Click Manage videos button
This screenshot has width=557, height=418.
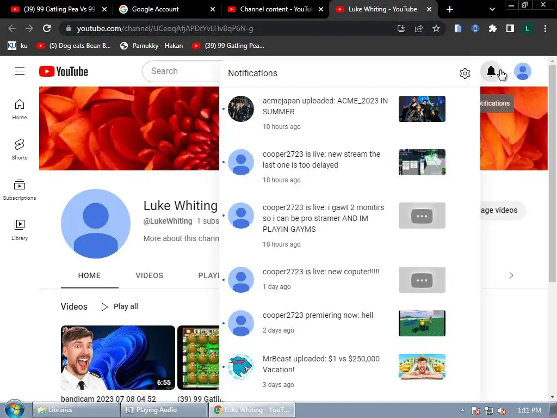[x=503, y=210]
